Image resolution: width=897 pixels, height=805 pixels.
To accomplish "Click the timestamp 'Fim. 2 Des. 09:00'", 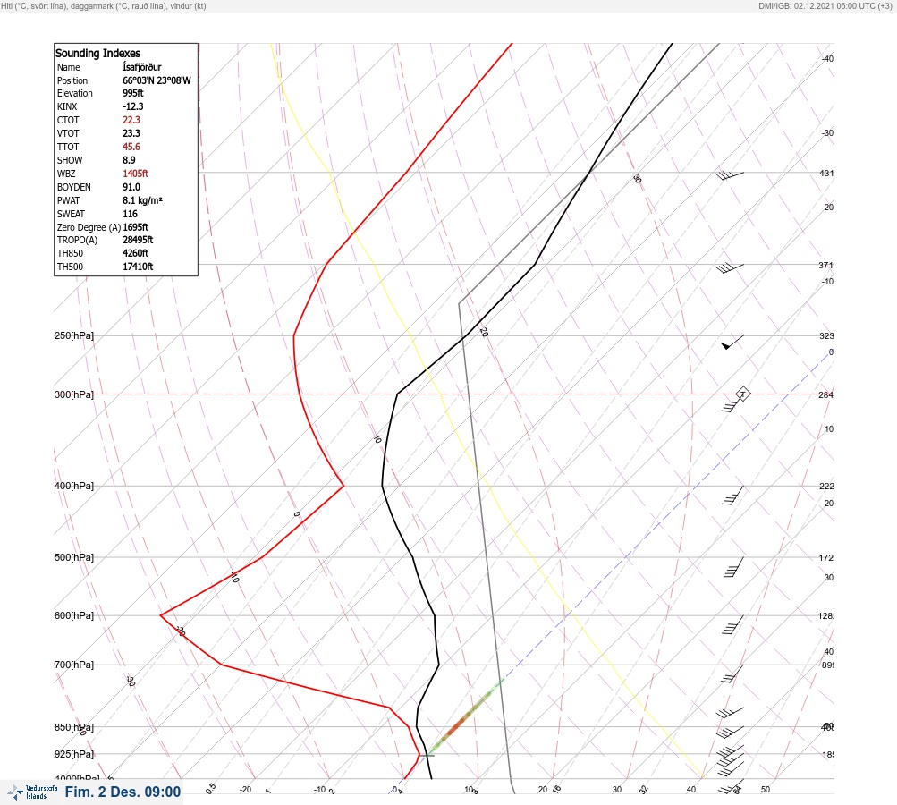I will tap(123, 792).
